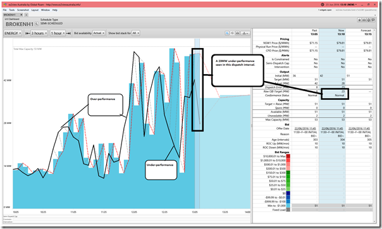Open the File menu
The width and height of the screenshot is (382, 229).
4,10
